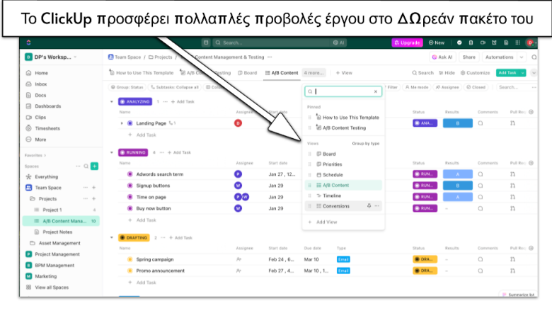The width and height of the screenshot is (552, 311).
Task: Click the alarm clock icon in the top bar
Action: [494, 43]
